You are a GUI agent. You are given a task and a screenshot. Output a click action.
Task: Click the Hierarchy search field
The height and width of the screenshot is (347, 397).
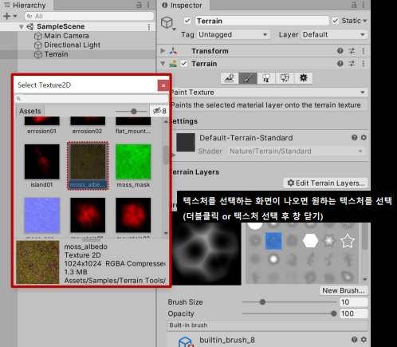click(x=89, y=16)
